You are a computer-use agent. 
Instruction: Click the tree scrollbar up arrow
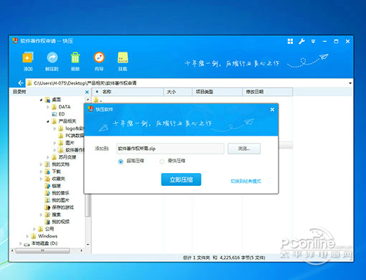[88, 99]
